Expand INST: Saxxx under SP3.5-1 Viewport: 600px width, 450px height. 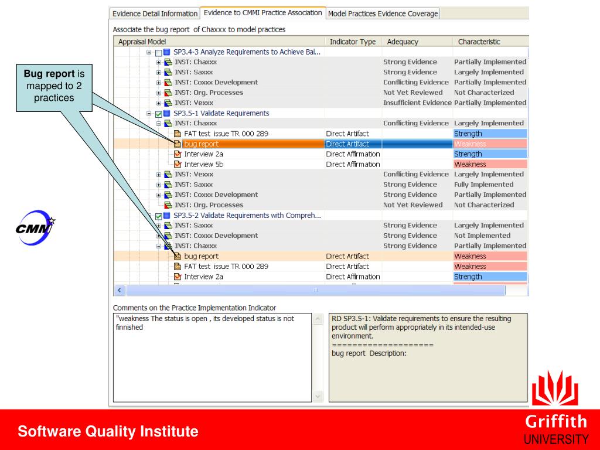[x=158, y=185]
